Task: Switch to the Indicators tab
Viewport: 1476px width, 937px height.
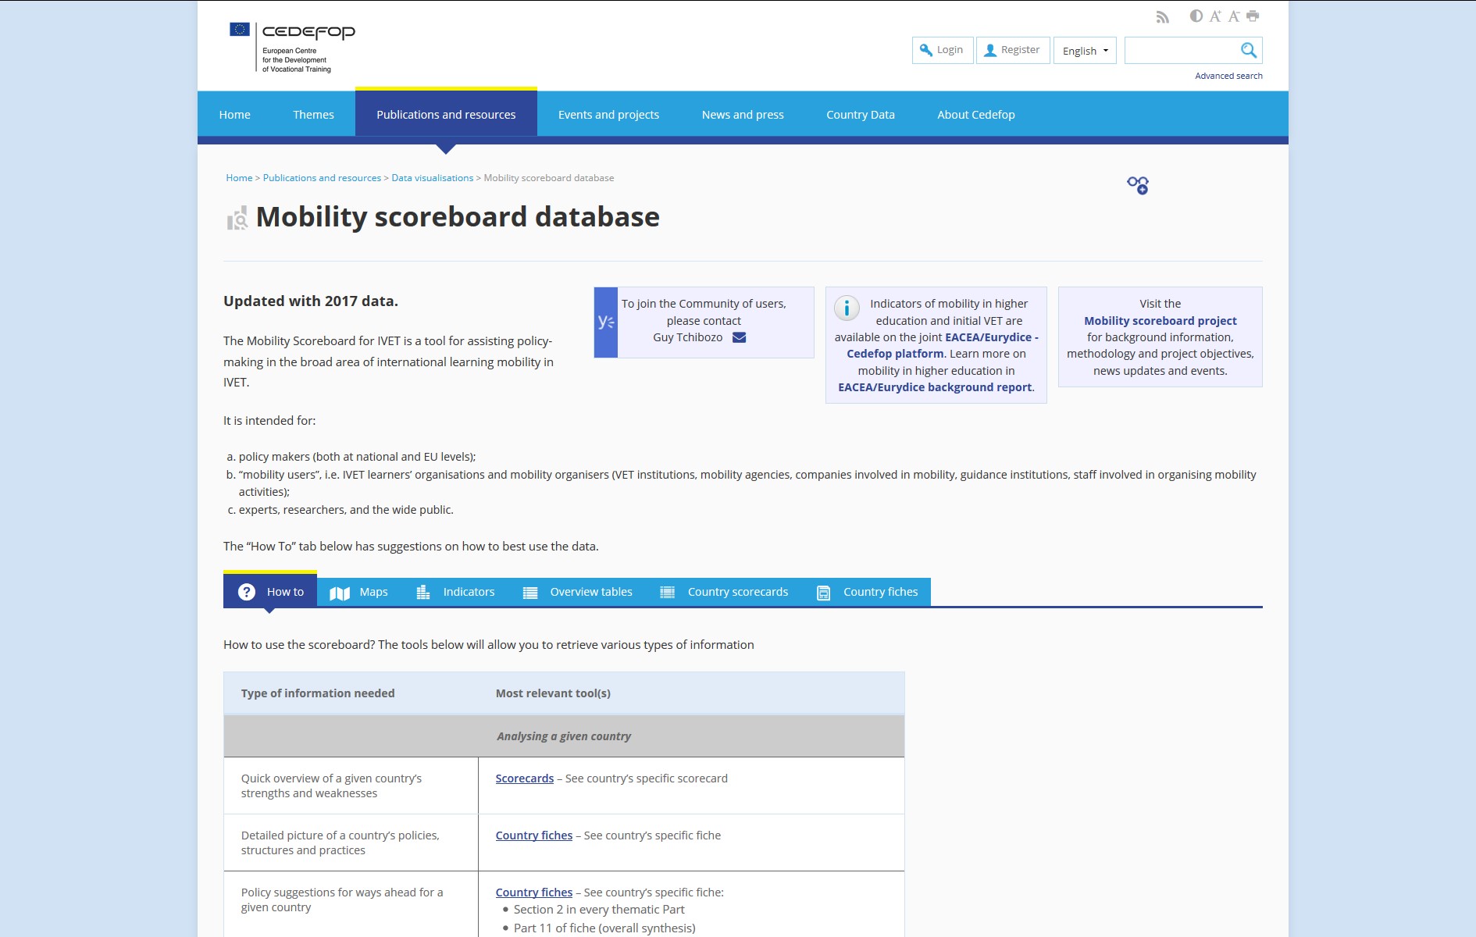Action: [455, 592]
